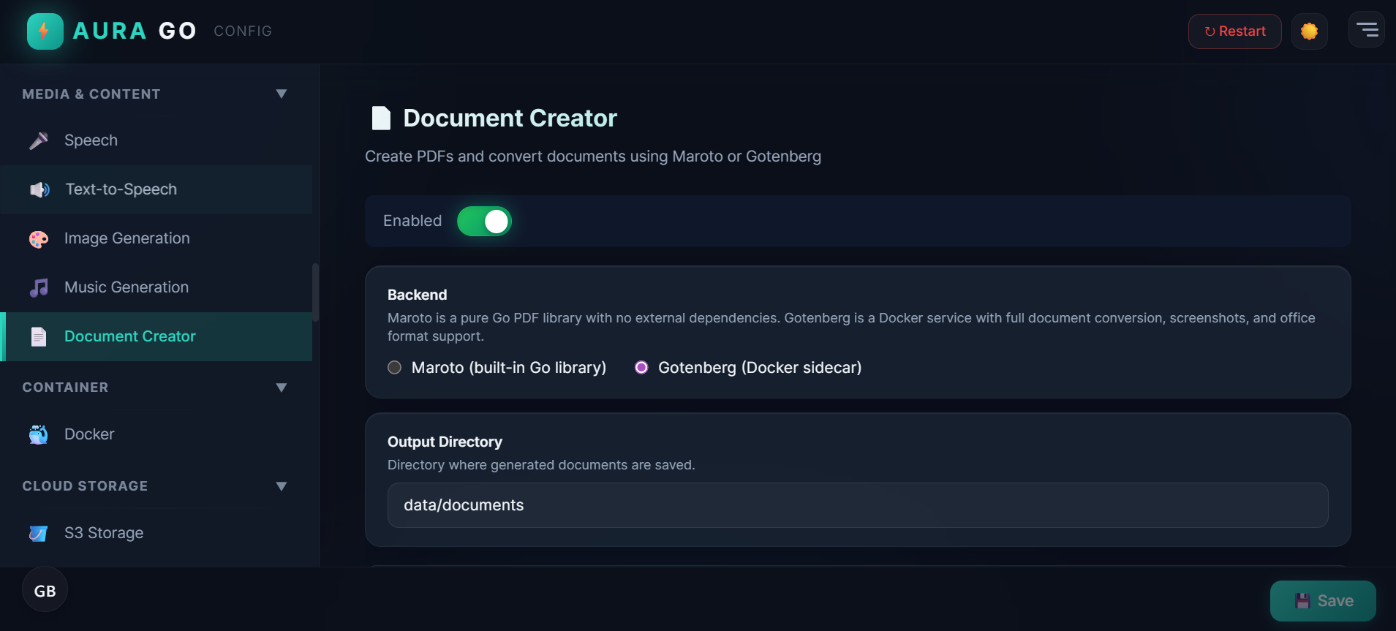Click the S3 Storage bucket icon
The width and height of the screenshot is (1396, 631).
39,533
